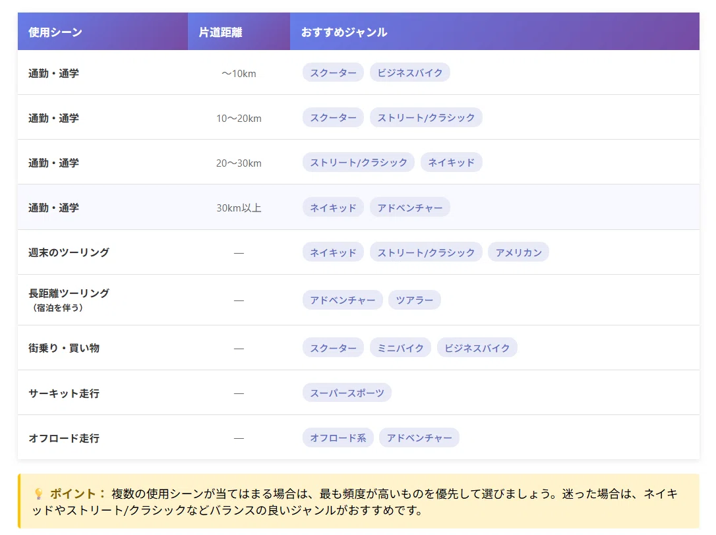Choose ストリート/クラシック tag in the 20～30km row

pyautogui.click(x=359, y=162)
